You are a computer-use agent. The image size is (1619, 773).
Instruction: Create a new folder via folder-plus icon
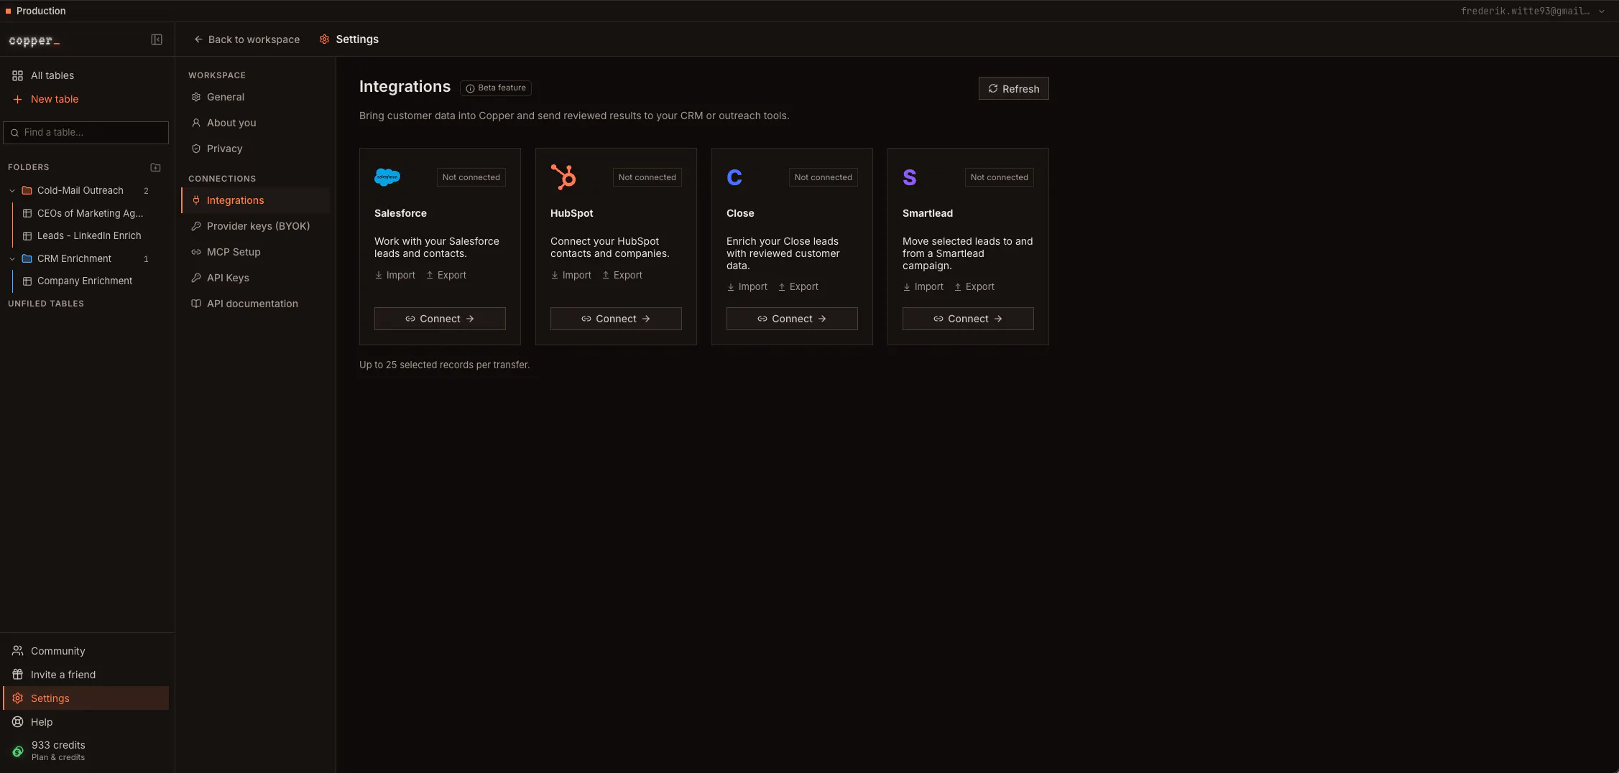pos(155,167)
